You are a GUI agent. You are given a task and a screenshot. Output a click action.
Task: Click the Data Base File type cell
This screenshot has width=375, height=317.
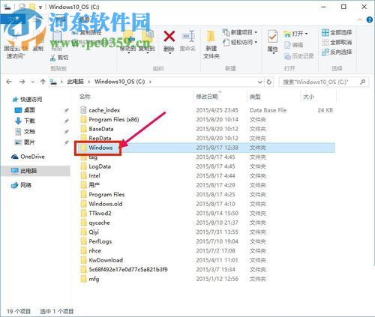268,110
